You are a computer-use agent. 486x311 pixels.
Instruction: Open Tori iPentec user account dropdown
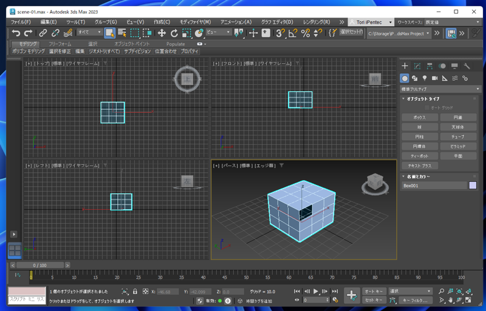[x=371, y=22]
